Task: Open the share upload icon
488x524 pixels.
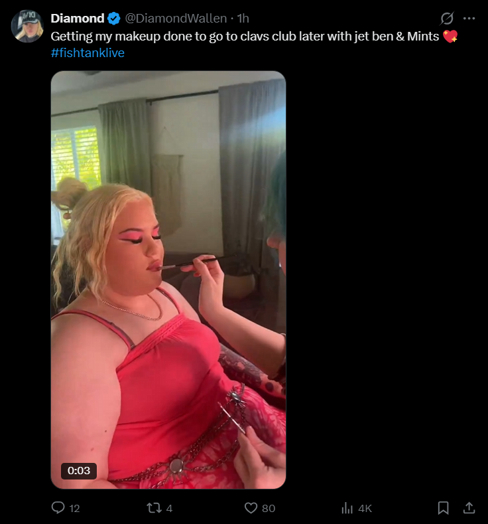Action: point(469,507)
